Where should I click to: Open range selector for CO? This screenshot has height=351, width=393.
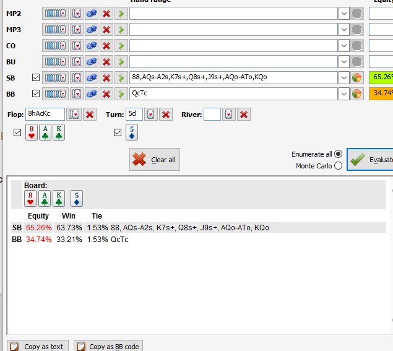(55, 46)
